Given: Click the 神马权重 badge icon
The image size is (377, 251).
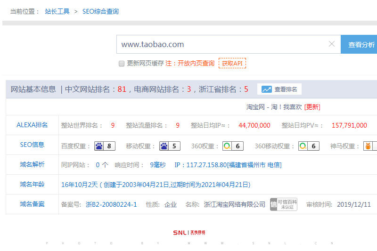Looking at the screenshot, I should tap(370, 146).
